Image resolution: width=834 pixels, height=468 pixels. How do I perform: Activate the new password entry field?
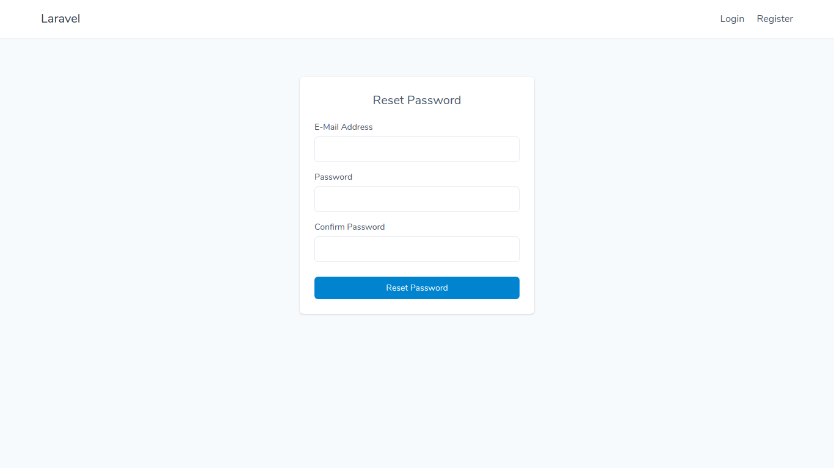click(x=417, y=199)
